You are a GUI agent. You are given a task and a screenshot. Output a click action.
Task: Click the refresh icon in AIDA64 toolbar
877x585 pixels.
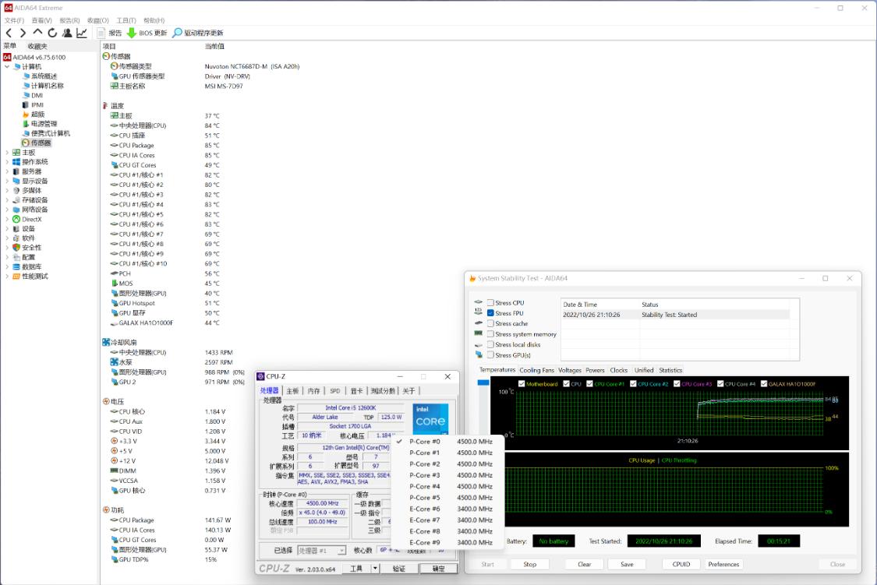(x=52, y=33)
